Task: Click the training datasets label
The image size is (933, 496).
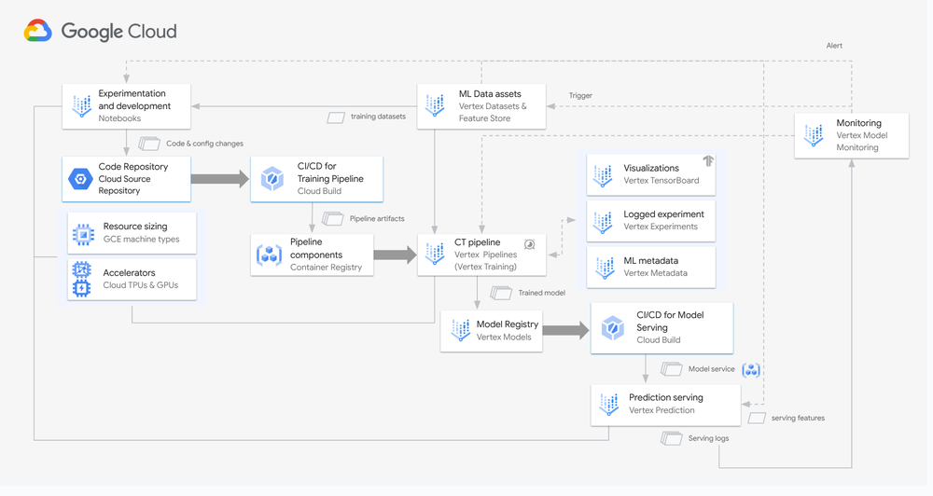Action: pos(378,116)
